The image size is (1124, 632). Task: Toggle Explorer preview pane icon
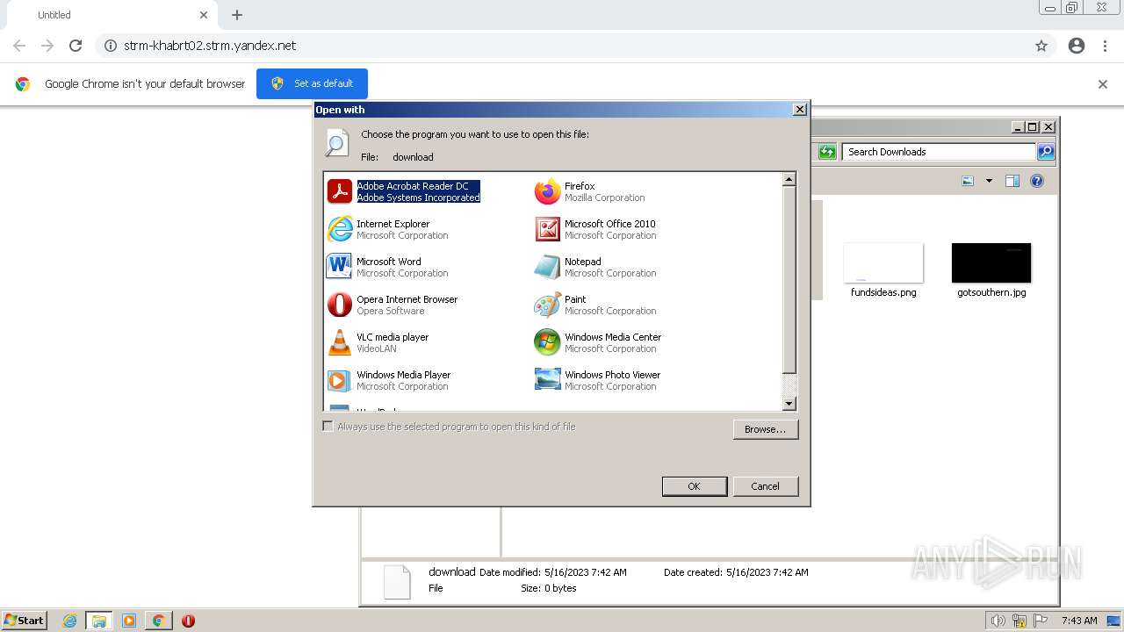tap(1012, 181)
